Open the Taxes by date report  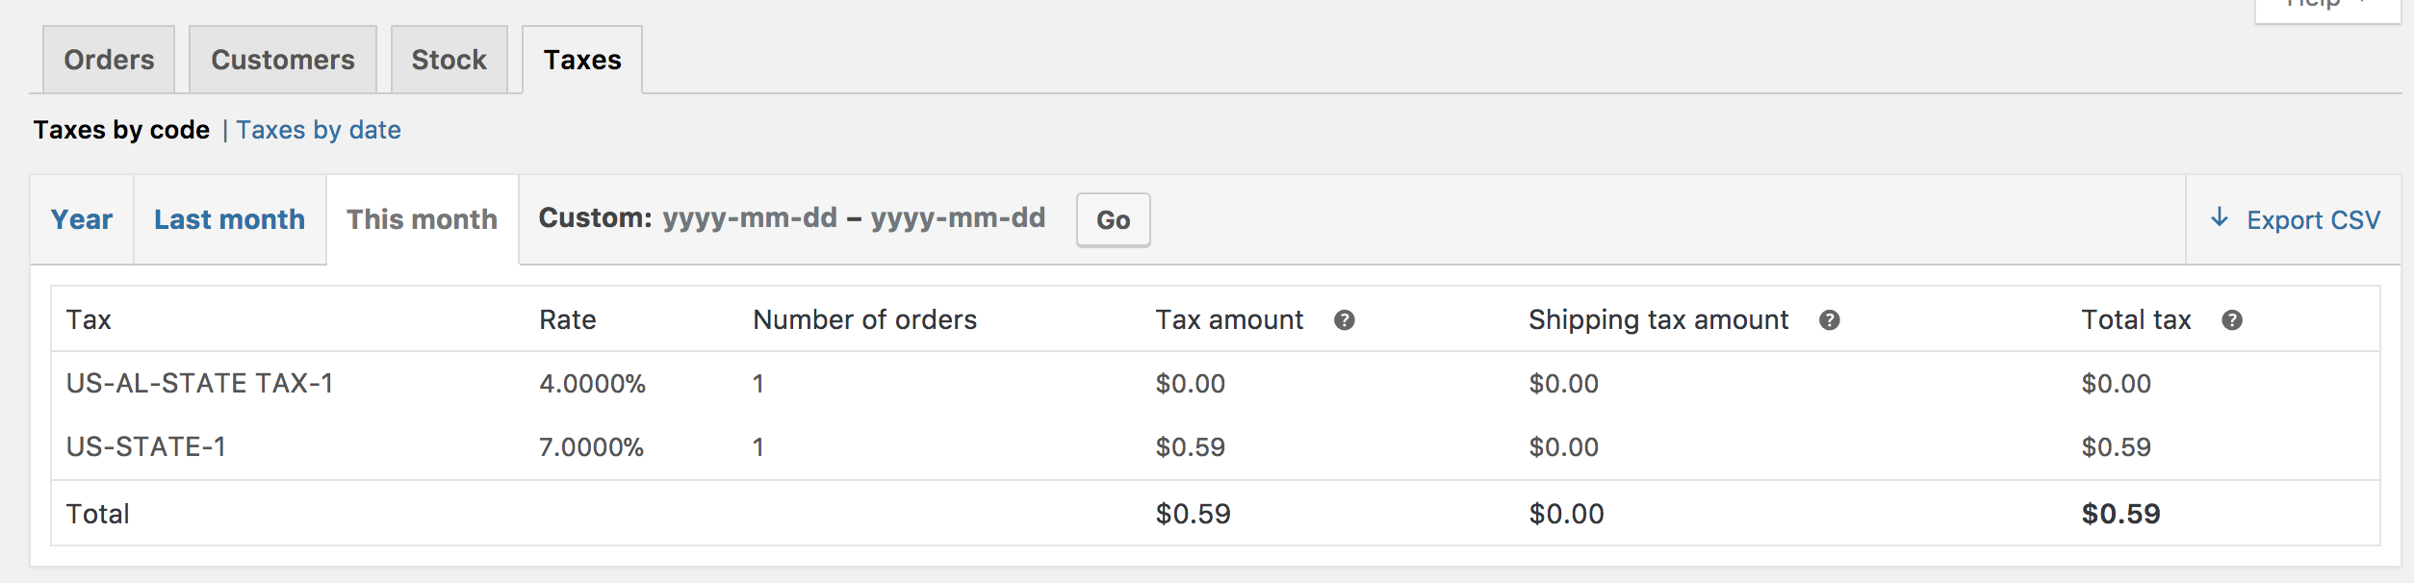pyautogui.click(x=319, y=130)
